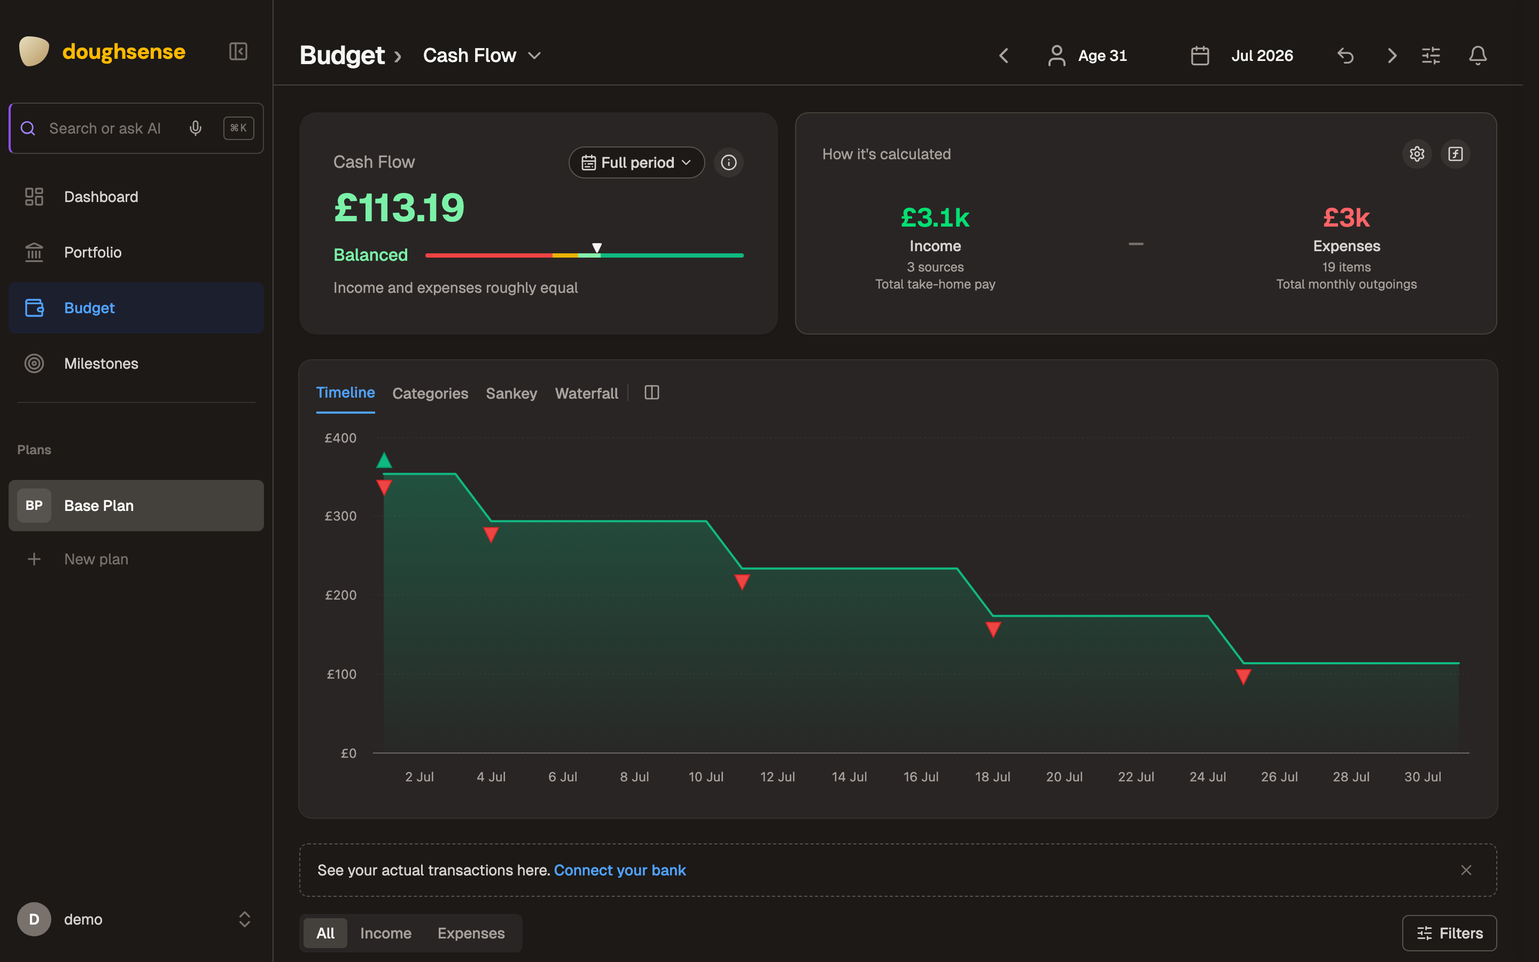Image resolution: width=1539 pixels, height=962 pixels.
Task: Click the red expense marker near 4 Jul
Action: pyautogui.click(x=491, y=535)
